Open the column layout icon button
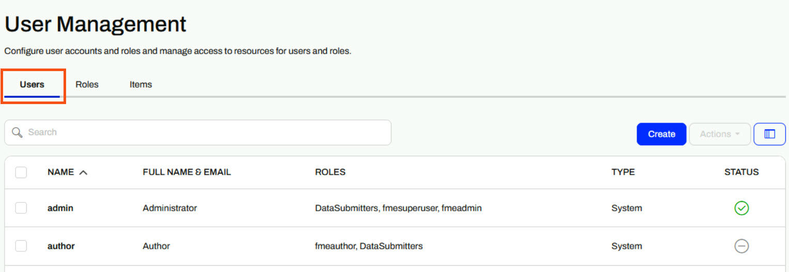The width and height of the screenshot is (789, 272). [x=769, y=134]
